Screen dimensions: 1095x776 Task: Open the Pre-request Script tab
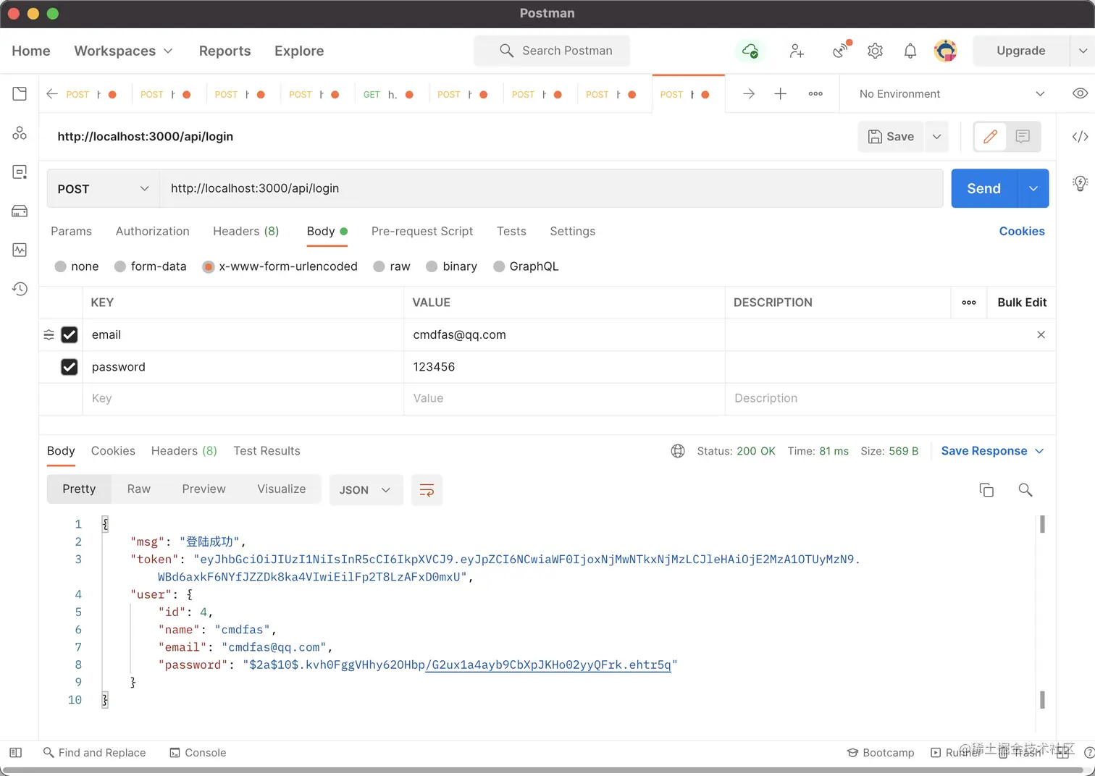pos(422,231)
